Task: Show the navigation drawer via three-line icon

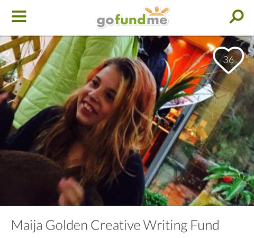Action: (x=19, y=16)
